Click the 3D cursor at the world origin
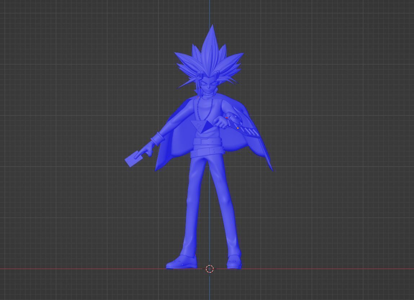This screenshot has width=414, height=300. point(210,269)
